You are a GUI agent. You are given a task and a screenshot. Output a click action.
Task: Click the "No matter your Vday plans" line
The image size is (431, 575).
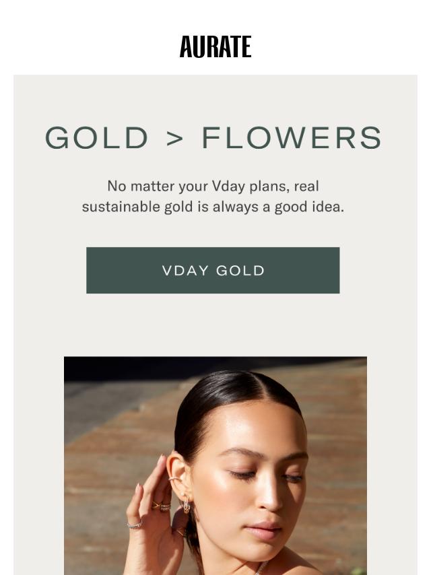tap(213, 186)
